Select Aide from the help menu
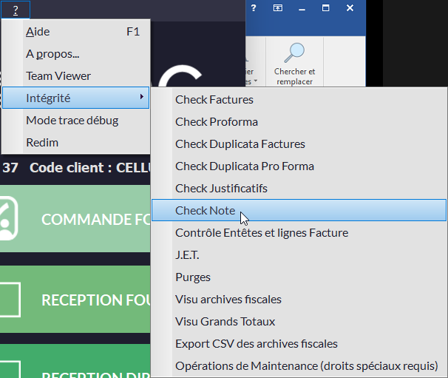Viewport: 448px width, 378px height. (38, 32)
